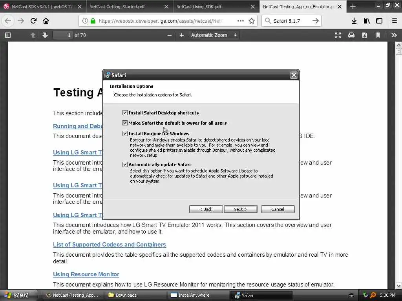Show site information icon in address bar

click(x=85, y=21)
